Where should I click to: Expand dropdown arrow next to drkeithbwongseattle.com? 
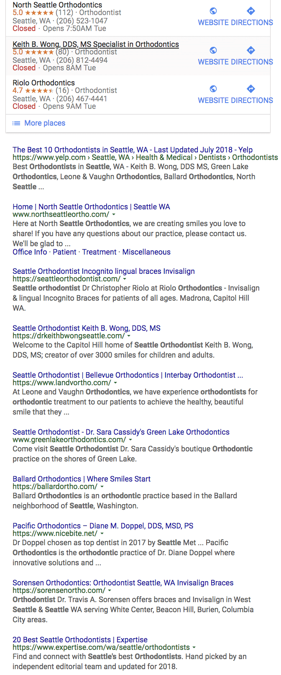129,336
